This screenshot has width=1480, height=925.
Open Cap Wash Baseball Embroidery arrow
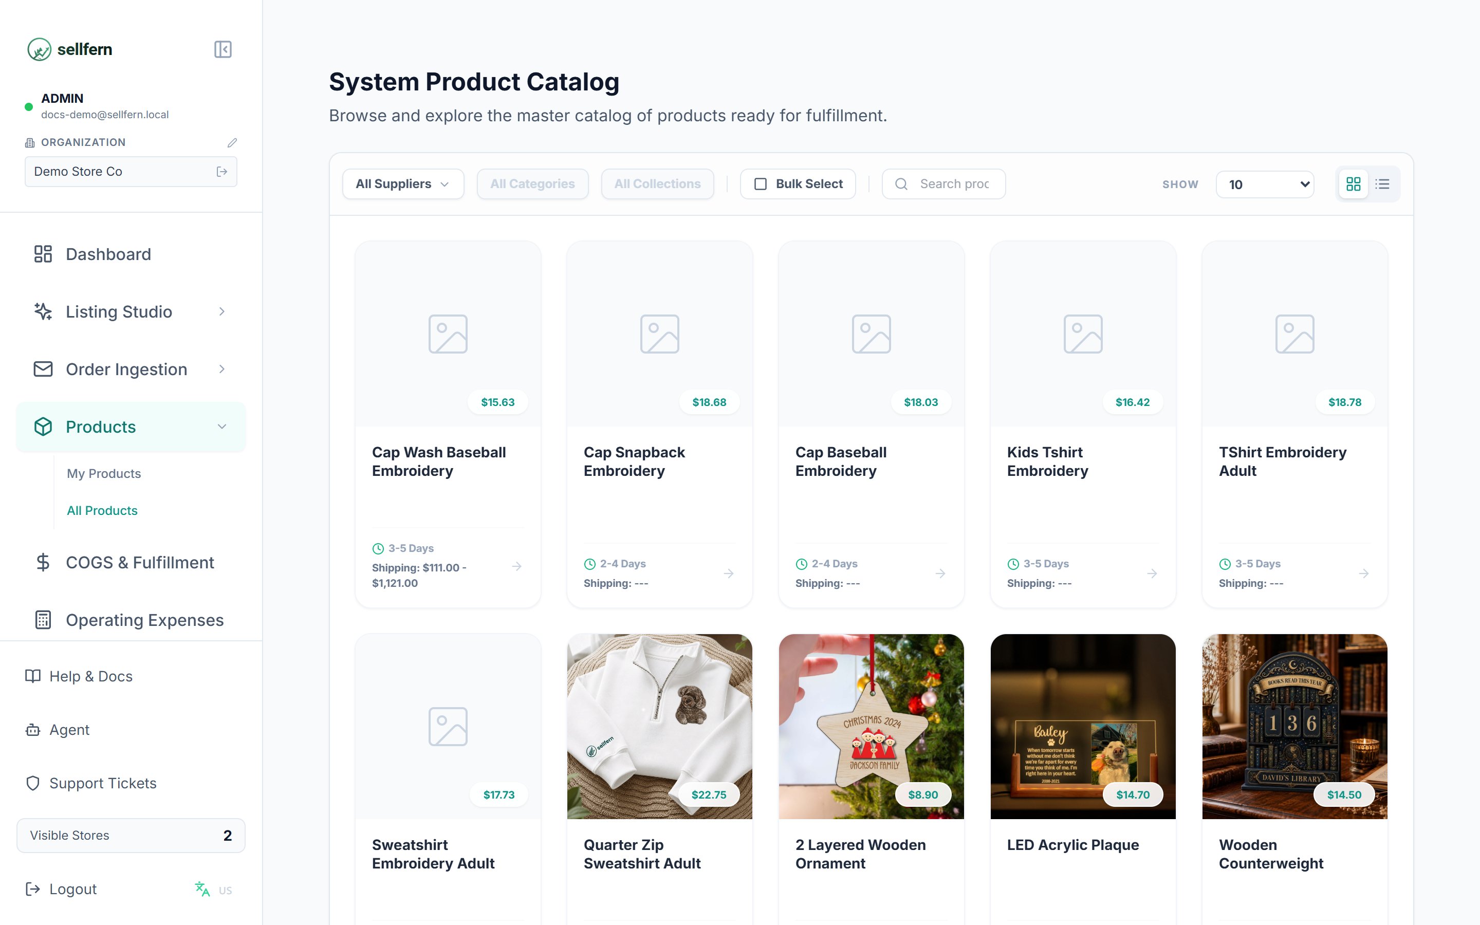tap(517, 566)
